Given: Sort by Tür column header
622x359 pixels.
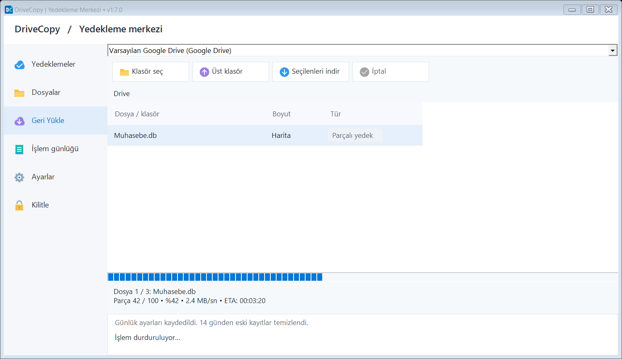Looking at the screenshot, I should point(335,114).
